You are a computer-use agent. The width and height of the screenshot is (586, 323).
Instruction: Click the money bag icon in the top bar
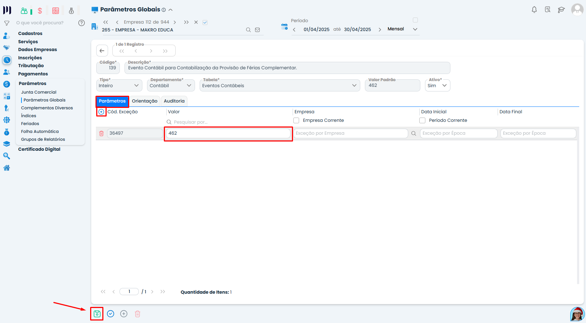point(71,11)
